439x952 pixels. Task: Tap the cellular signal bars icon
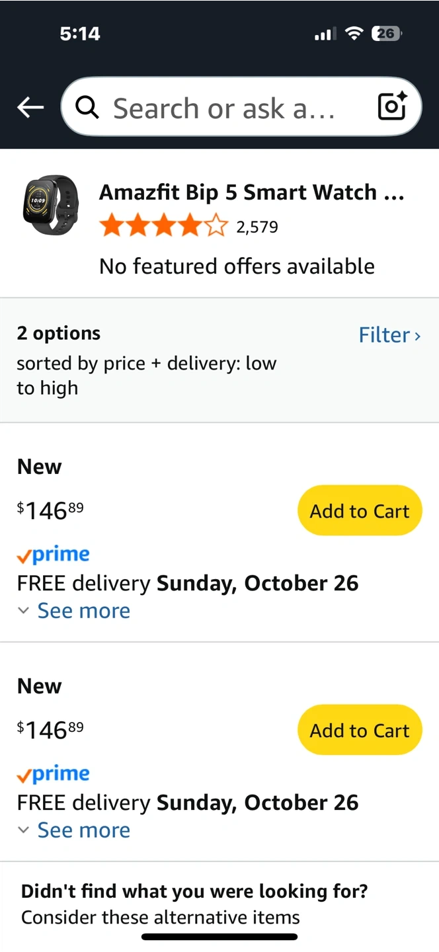point(325,34)
